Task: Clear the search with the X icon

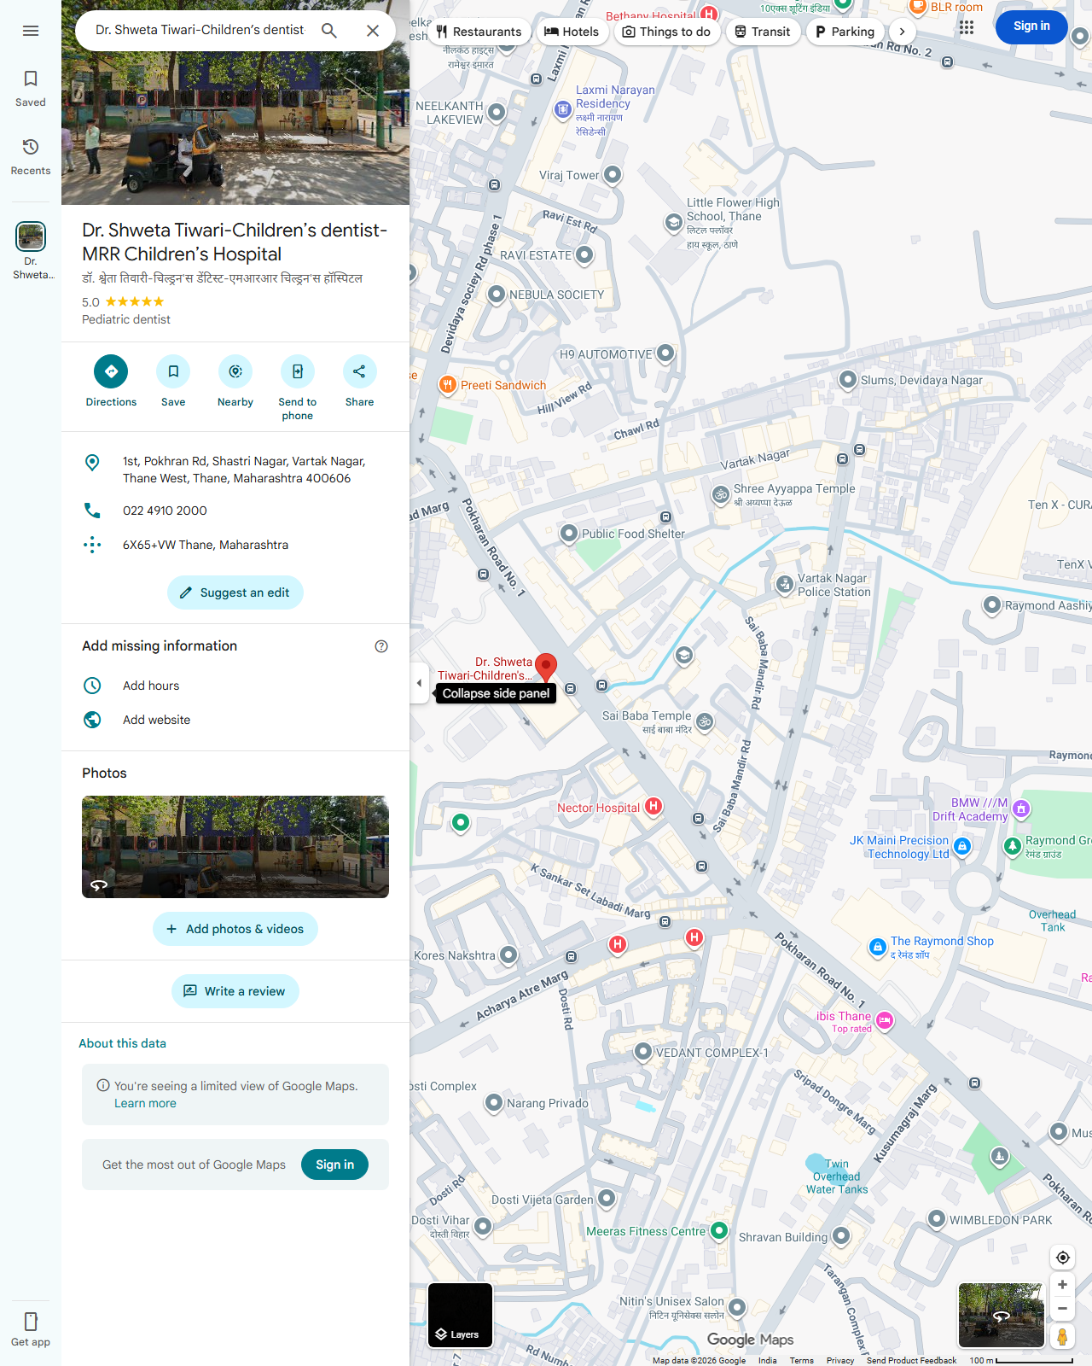Action: point(373,31)
